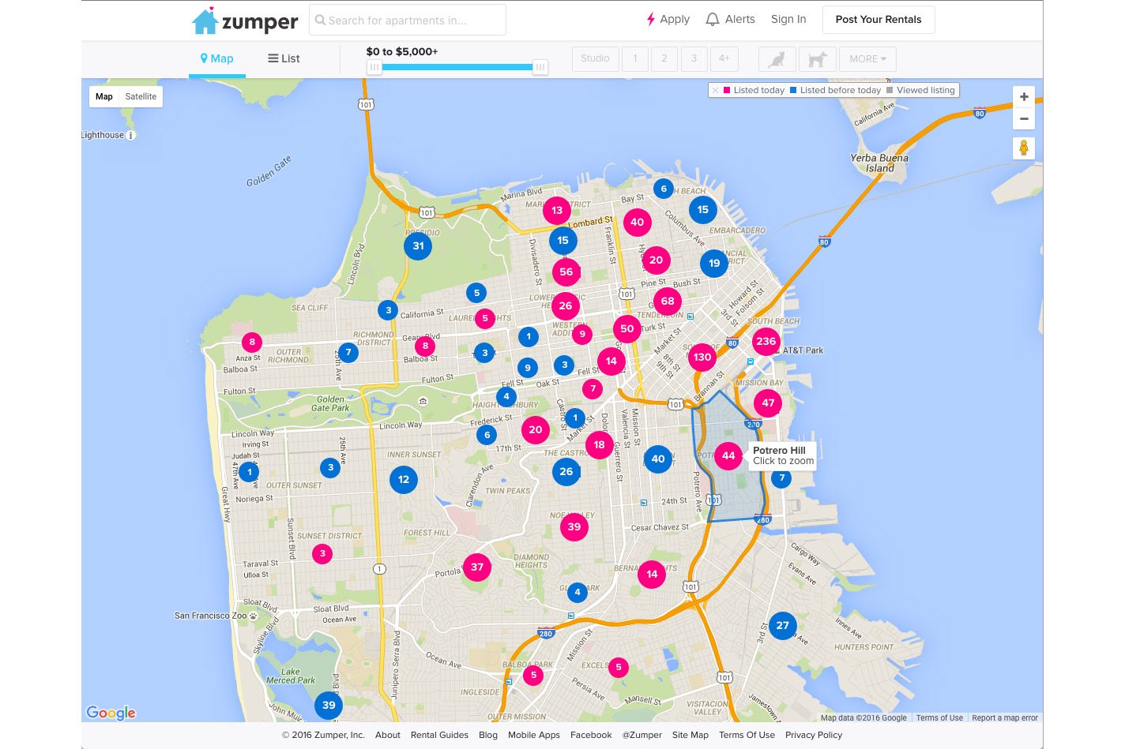
Task: Click the Zumper house logo
Action: coord(245,21)
